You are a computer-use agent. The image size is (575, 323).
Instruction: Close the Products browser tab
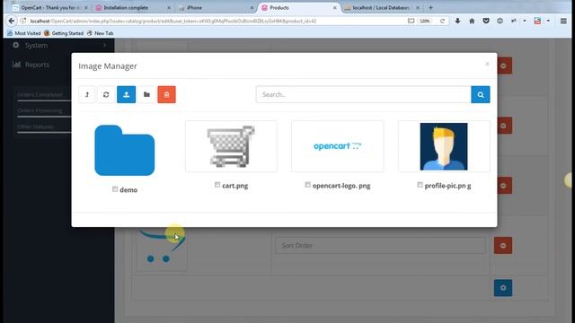334,8
